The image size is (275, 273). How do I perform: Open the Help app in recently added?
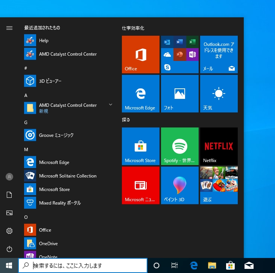coord(68,41)
